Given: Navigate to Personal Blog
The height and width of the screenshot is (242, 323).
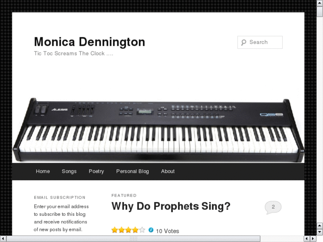Looking at the screenshot, I should tap(132, 171).
